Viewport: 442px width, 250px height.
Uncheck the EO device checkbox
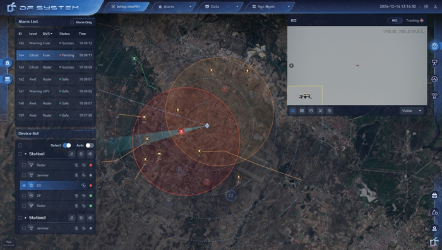[24, 186]
